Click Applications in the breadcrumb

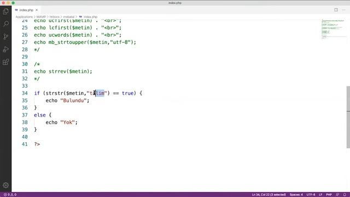click(24, 17)
